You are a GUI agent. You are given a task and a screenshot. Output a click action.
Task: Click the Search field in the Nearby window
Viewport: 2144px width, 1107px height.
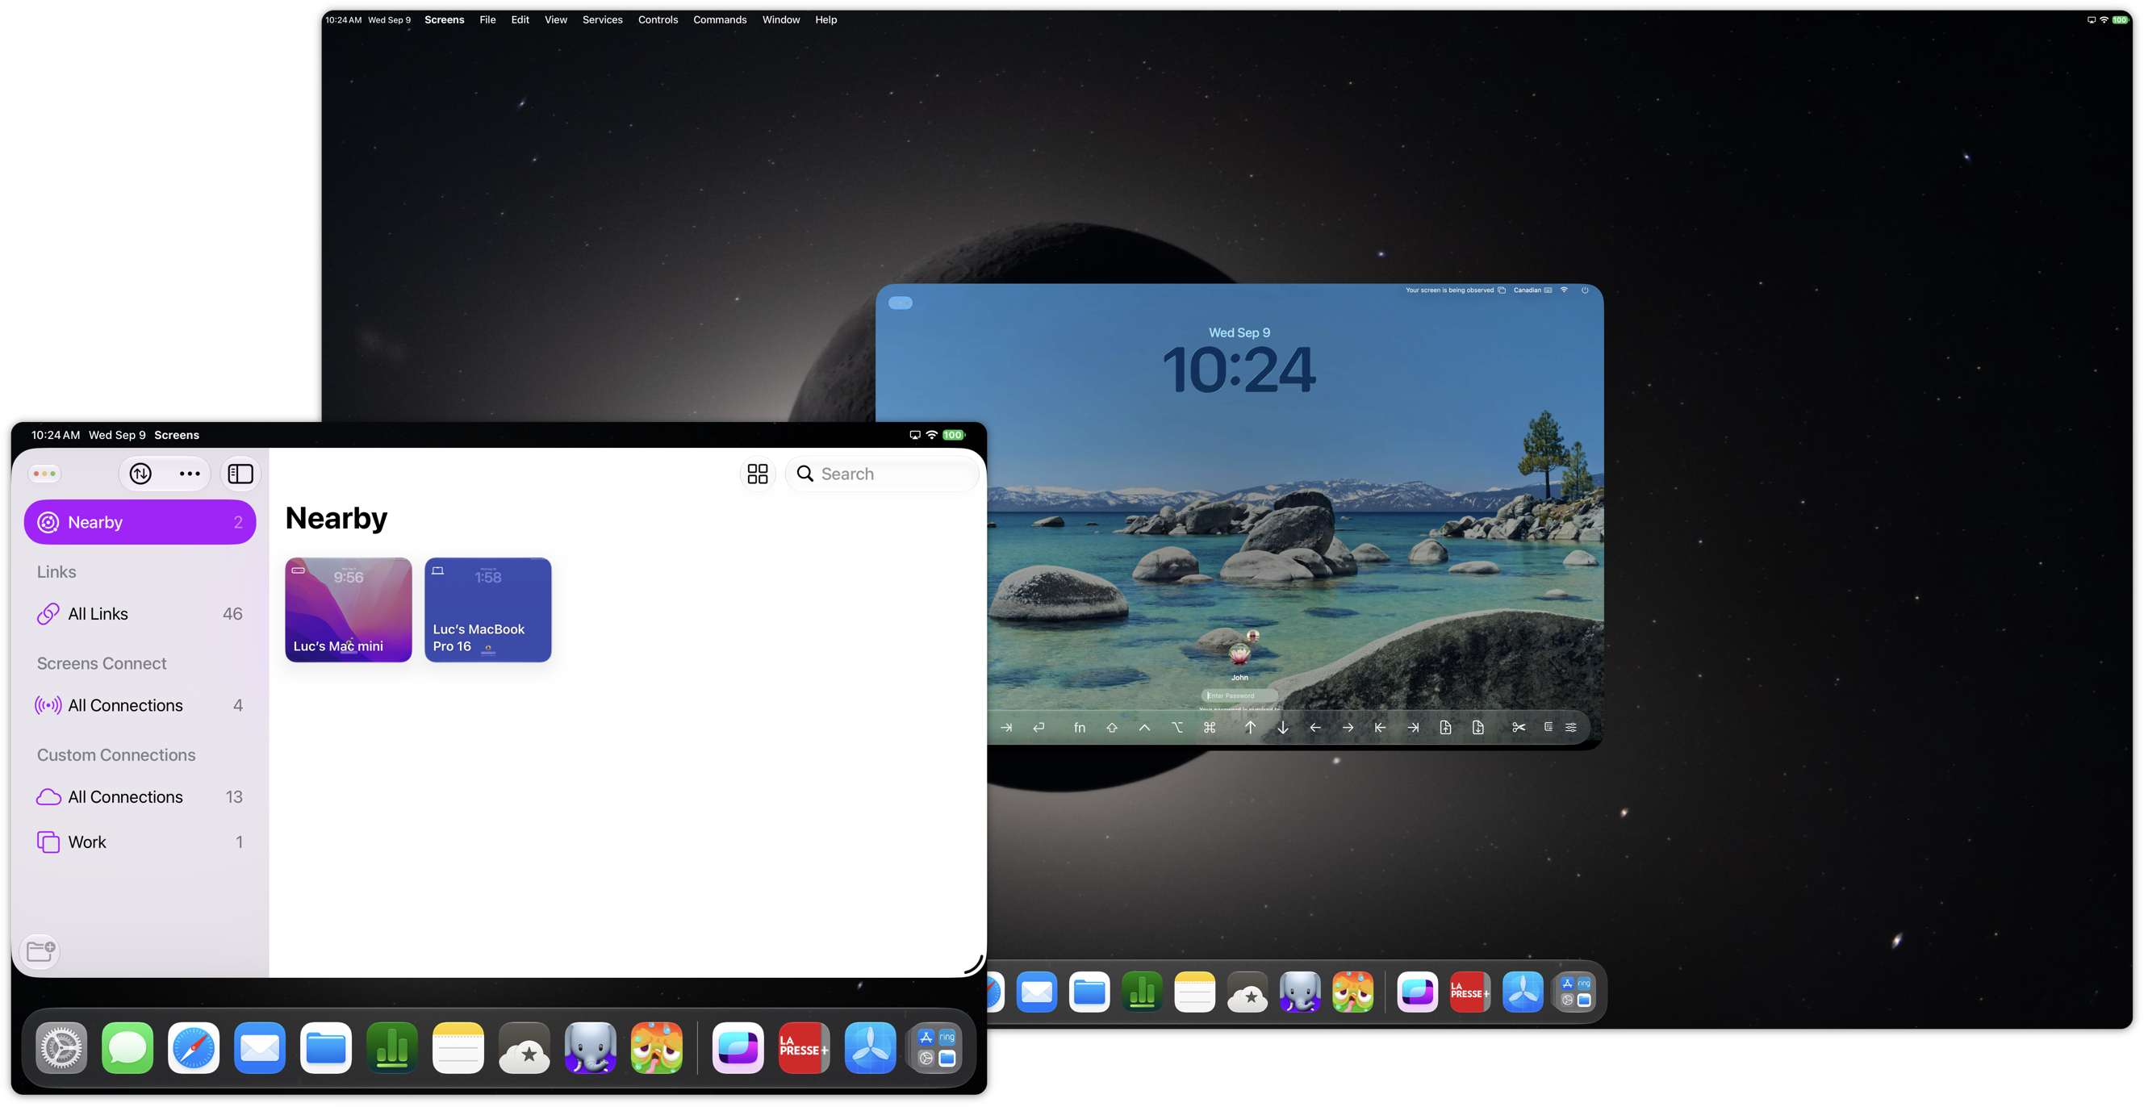pos(882,474)
